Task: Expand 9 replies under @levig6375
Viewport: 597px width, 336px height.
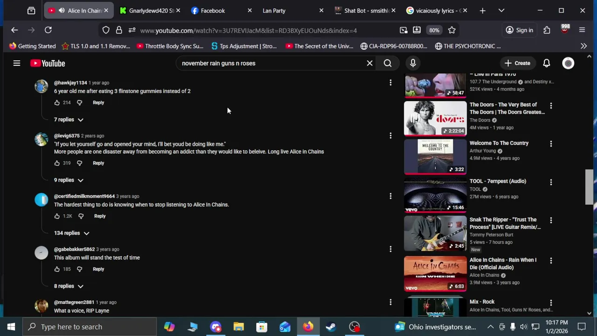Action: (x=69, y=180)
